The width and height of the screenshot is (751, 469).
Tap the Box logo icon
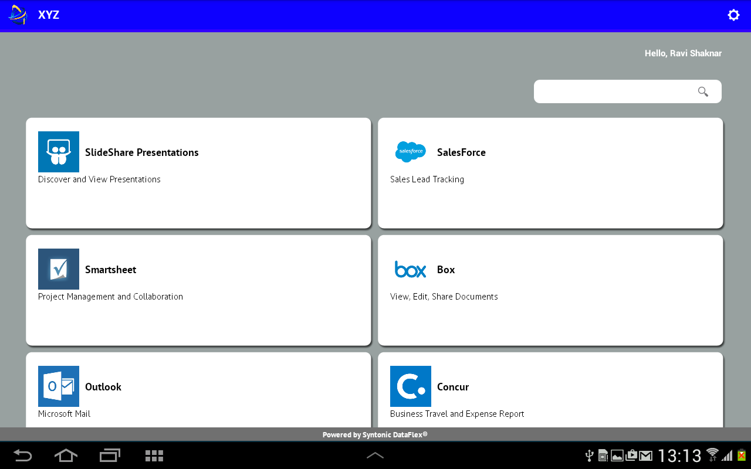point(411,270)
